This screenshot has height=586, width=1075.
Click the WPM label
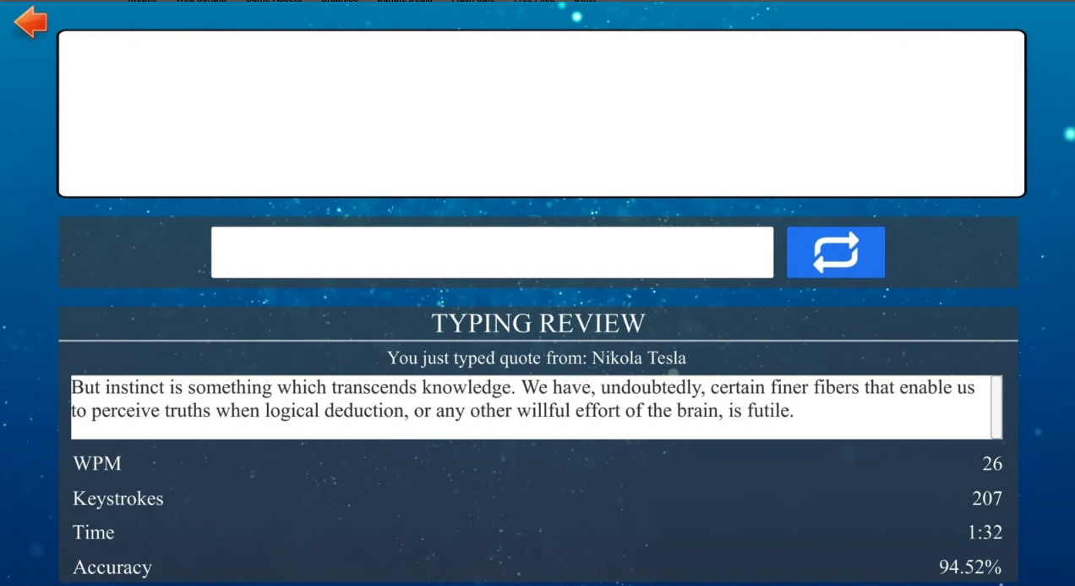(x=97, y=463)
